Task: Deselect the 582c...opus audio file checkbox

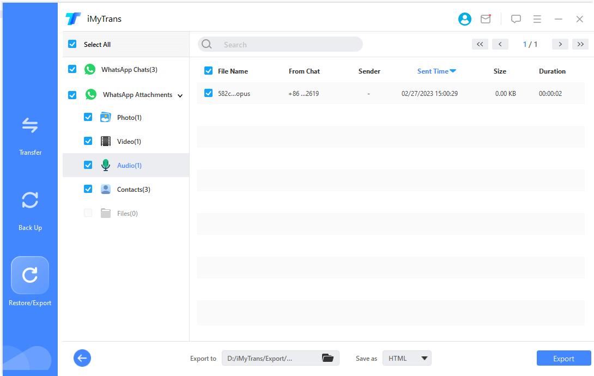Action: [x=208, y=93]
